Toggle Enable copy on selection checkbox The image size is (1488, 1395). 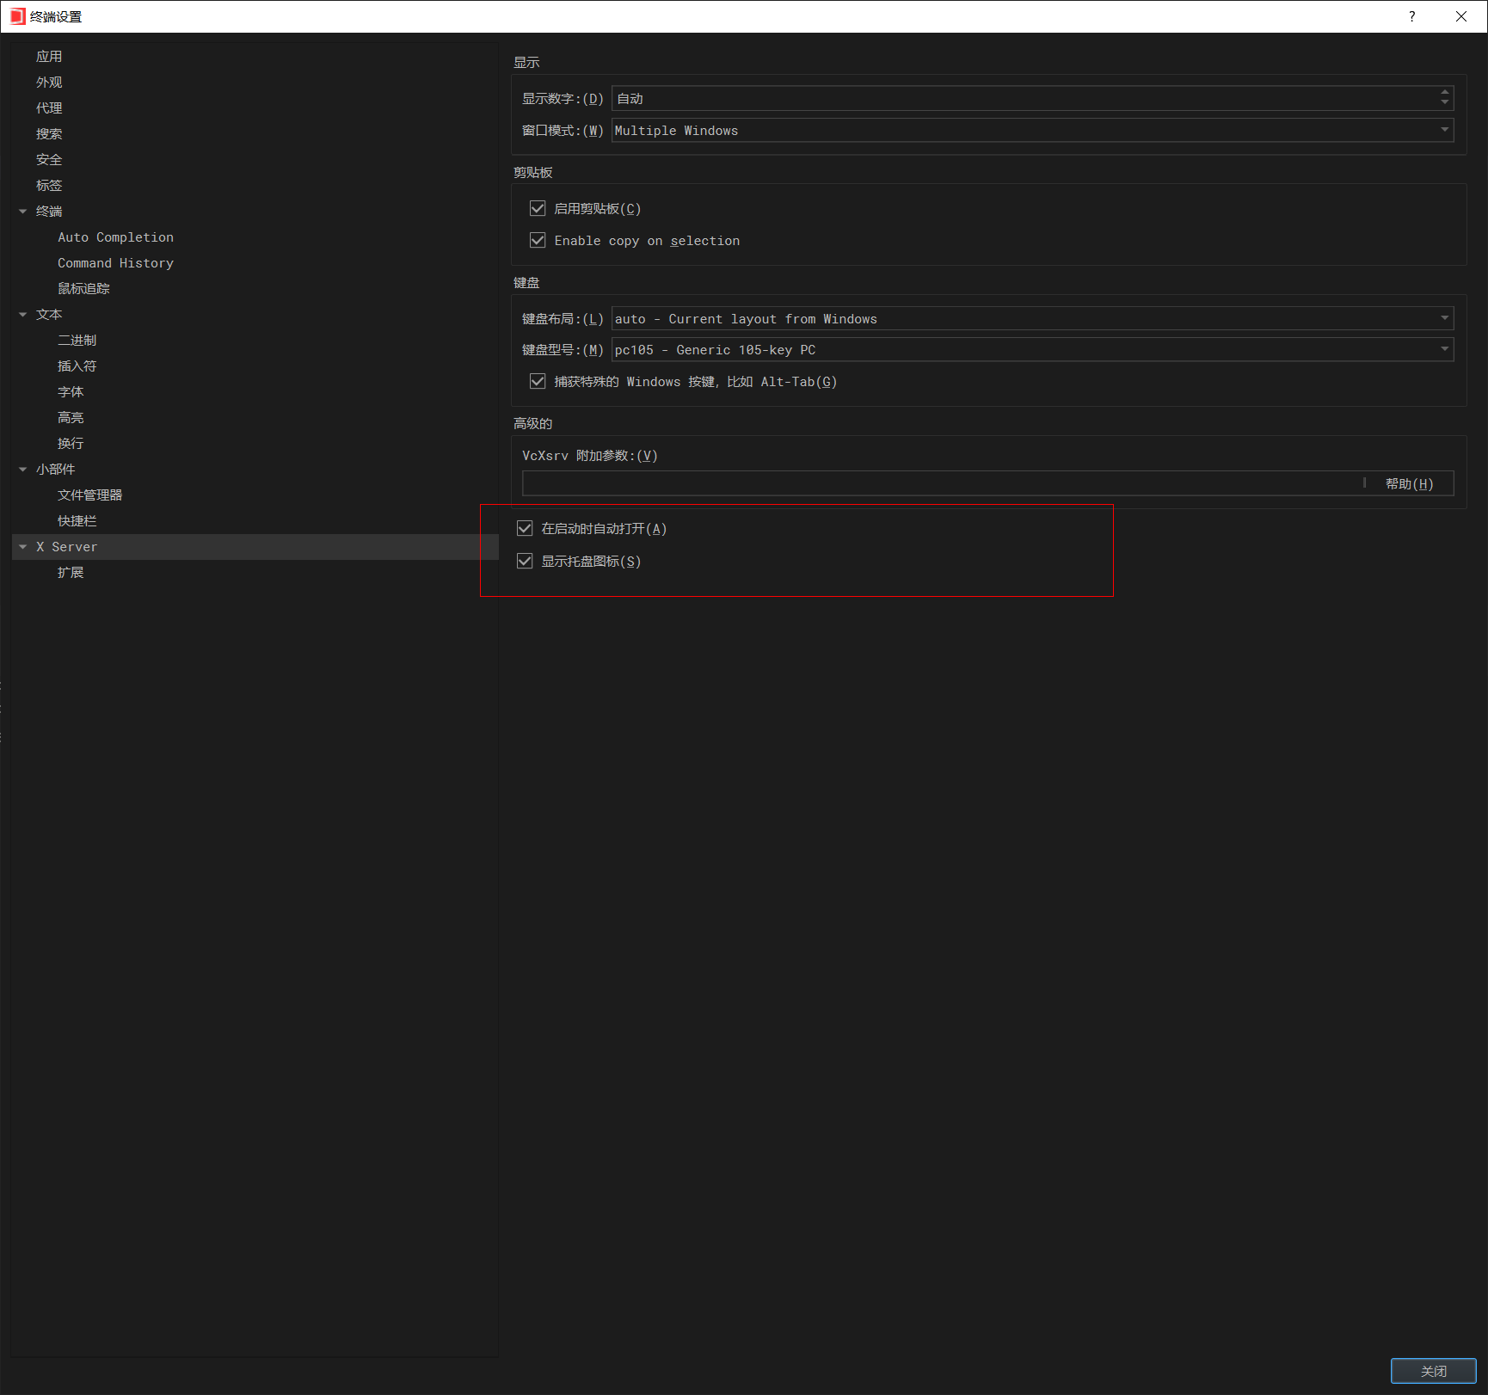point(538,241)
